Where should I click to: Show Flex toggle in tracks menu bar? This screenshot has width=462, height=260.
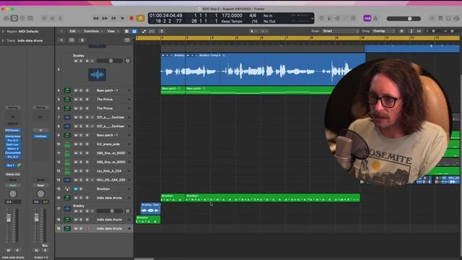click(152, 31)
